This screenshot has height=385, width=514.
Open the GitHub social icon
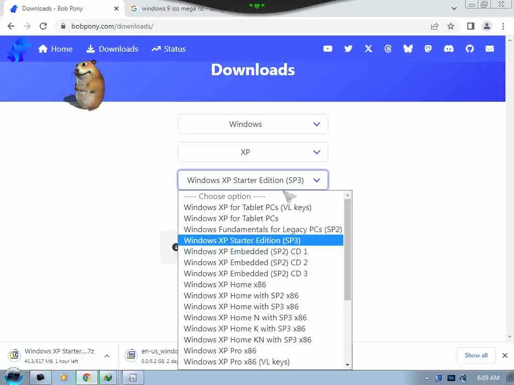(x=470, y=49)
